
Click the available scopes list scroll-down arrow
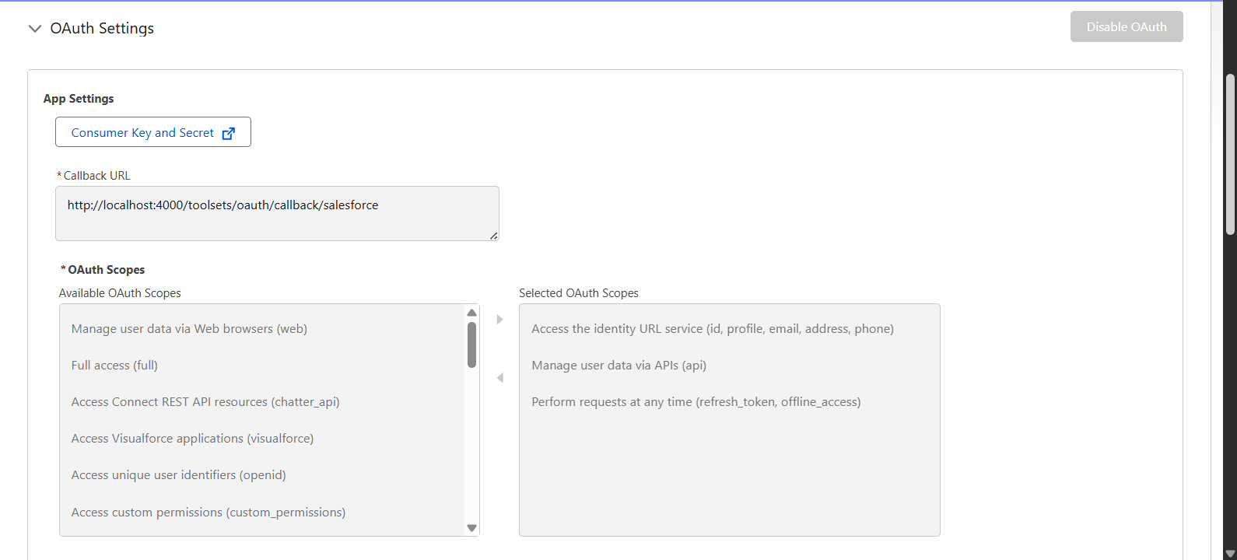[x=471, y=527]
